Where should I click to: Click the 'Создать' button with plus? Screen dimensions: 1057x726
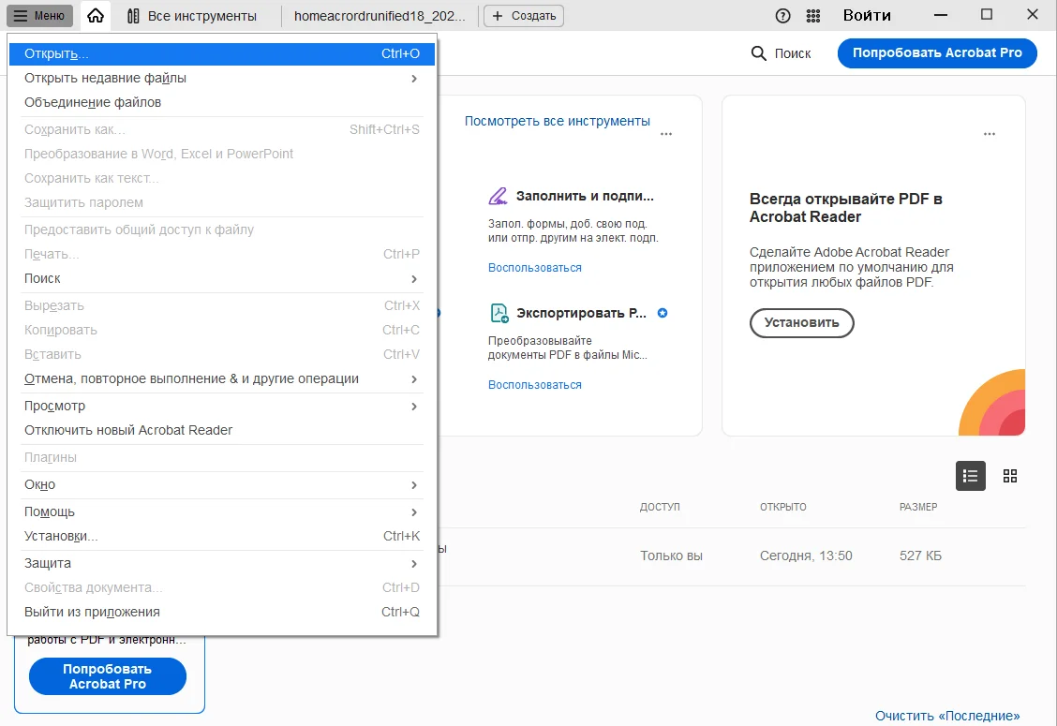point(524,16)
